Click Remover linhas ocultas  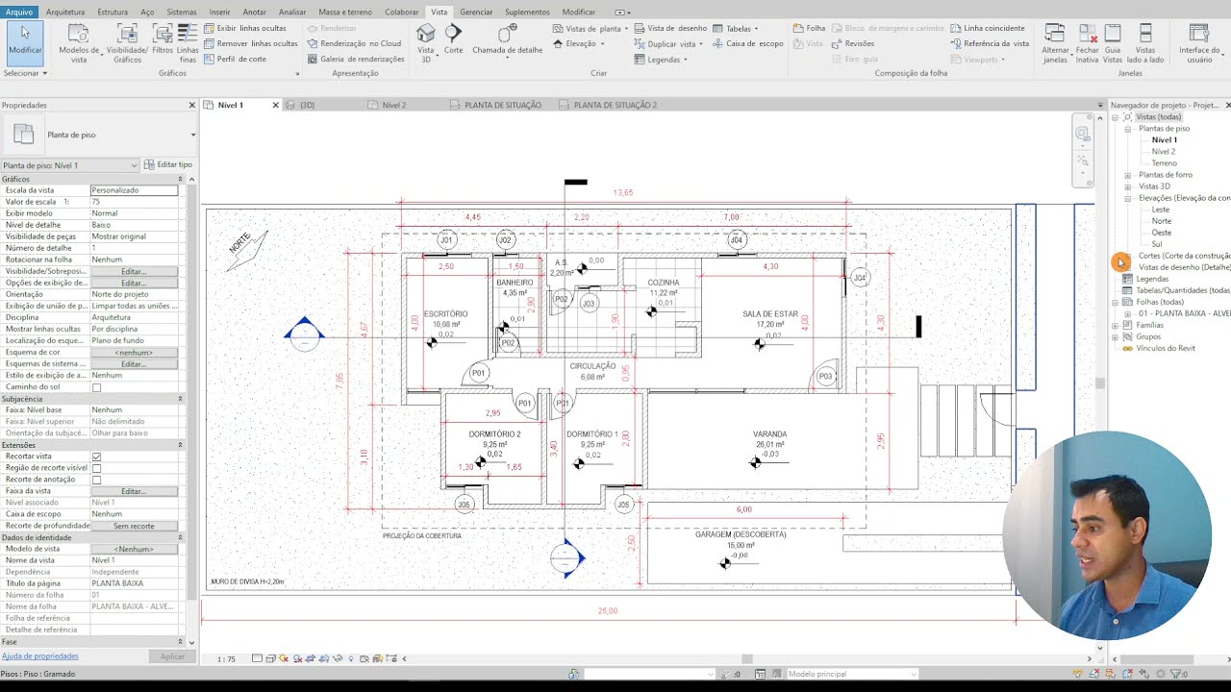click(x=250, y=43)
